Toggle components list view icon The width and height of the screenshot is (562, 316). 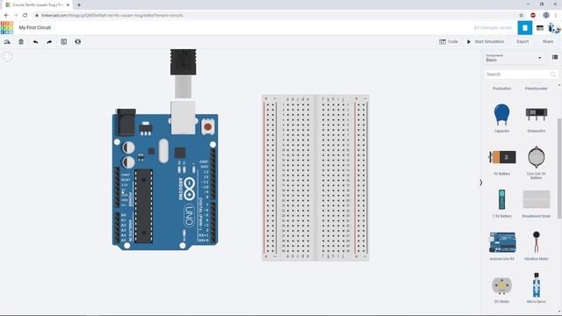(555, 57)
